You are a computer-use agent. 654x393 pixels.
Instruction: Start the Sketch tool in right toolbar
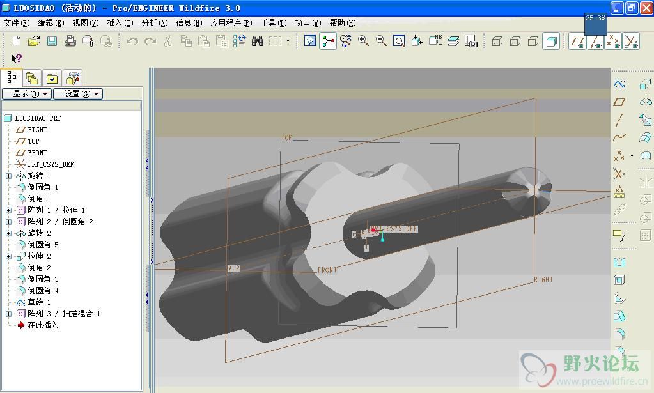click(x=619, y=84)
